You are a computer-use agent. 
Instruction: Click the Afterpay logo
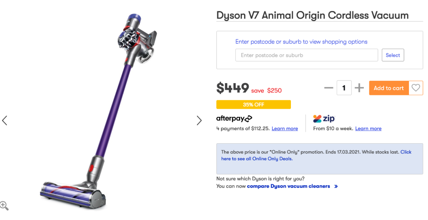[234, 118]
